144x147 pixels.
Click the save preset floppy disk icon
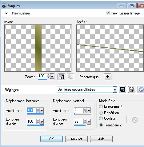click(122, 89)
